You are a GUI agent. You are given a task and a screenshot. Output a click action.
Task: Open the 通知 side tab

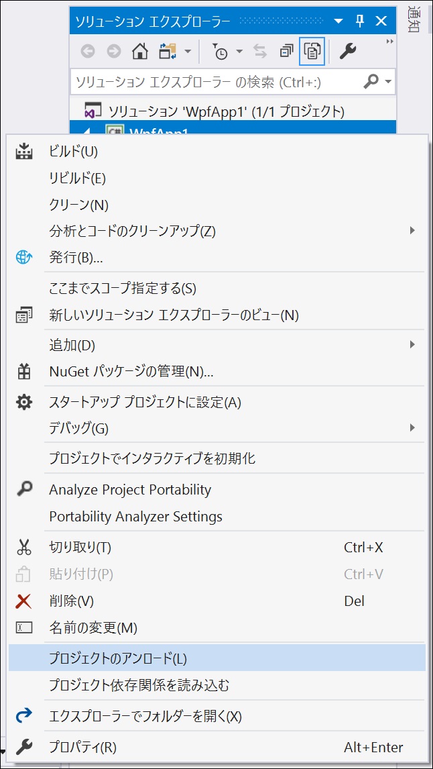414,19
